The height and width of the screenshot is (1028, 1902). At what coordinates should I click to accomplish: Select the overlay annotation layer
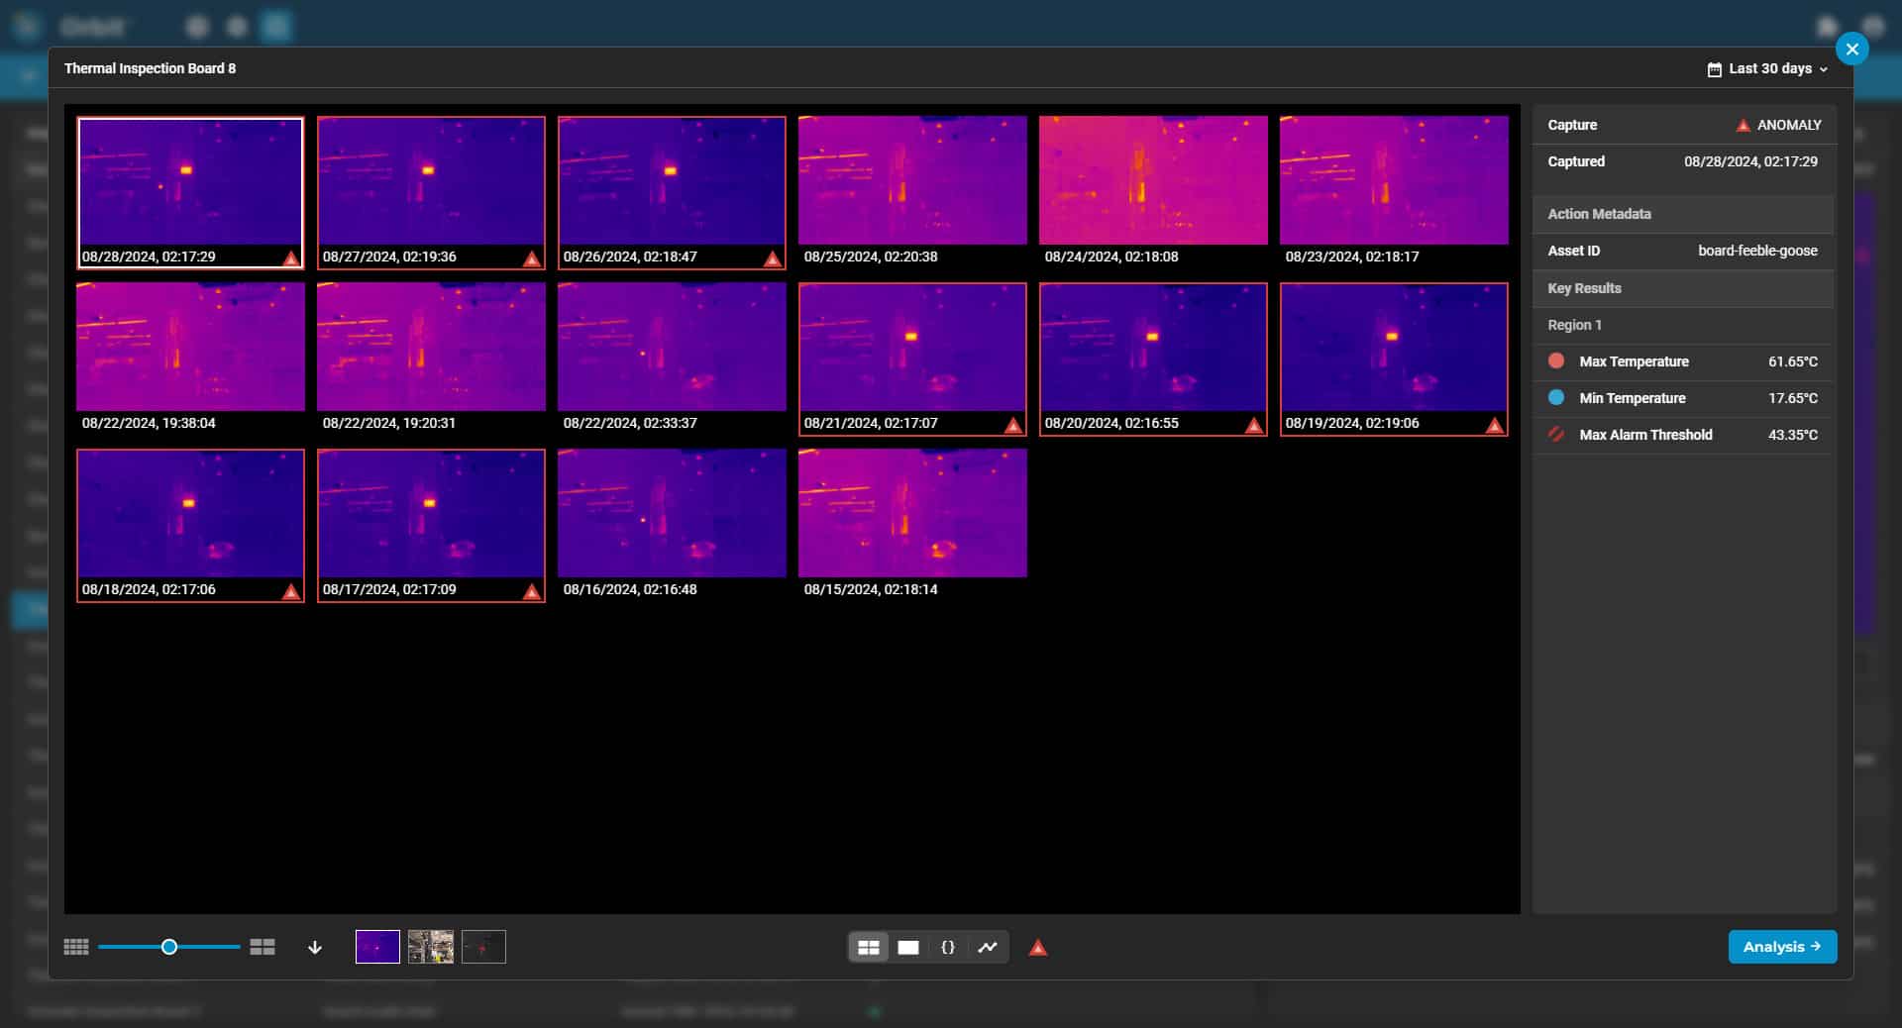[483, 947]
